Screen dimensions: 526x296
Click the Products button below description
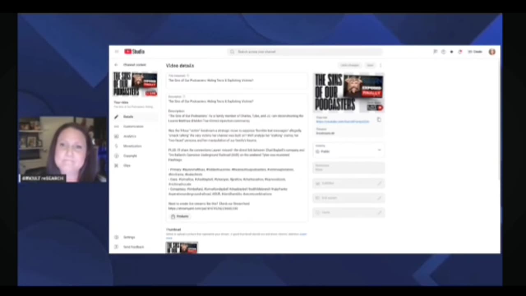click(180, 216)
